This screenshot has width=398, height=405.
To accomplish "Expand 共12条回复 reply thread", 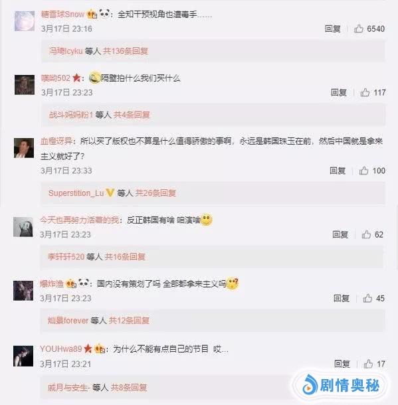I will click(x=129, y=320).
